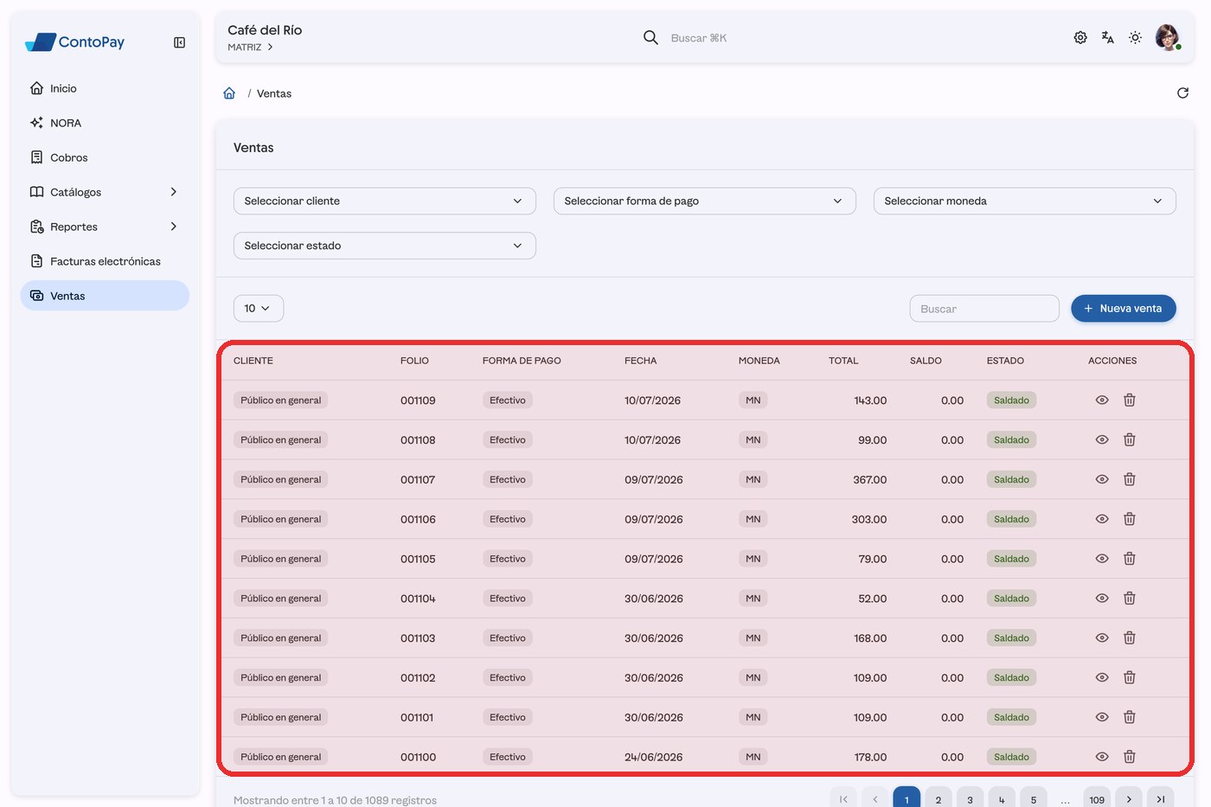Delete sale with folio 001109
The width and height of the screenshot is (1211, 807).
tap(1129, 400)
